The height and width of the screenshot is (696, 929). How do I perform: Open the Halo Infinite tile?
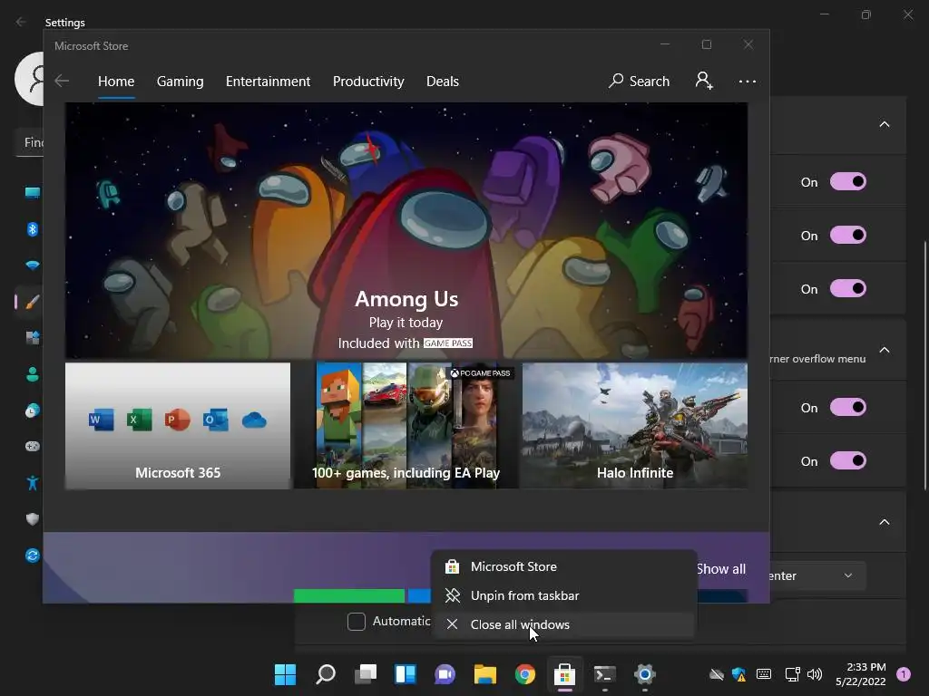[634, 426]
